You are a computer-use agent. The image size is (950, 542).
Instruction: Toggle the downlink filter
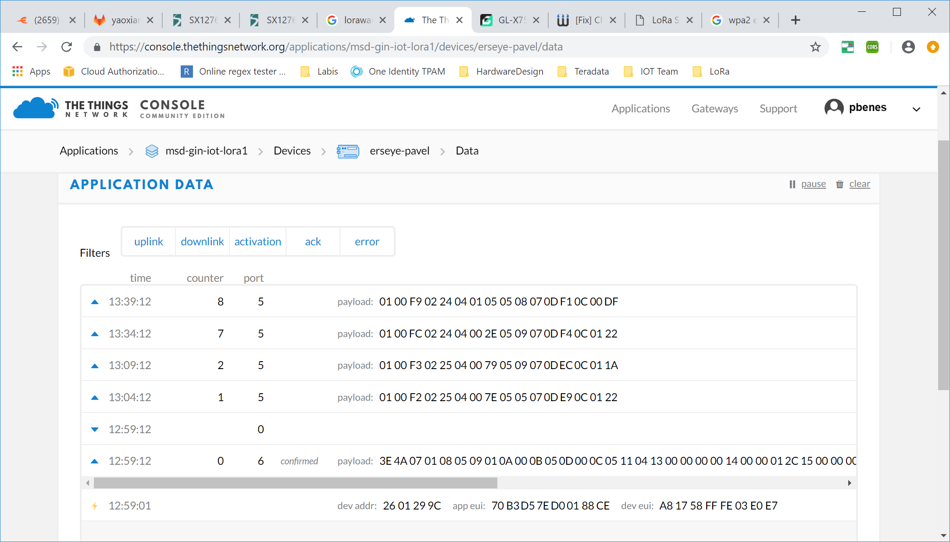[x=202, y=241]
